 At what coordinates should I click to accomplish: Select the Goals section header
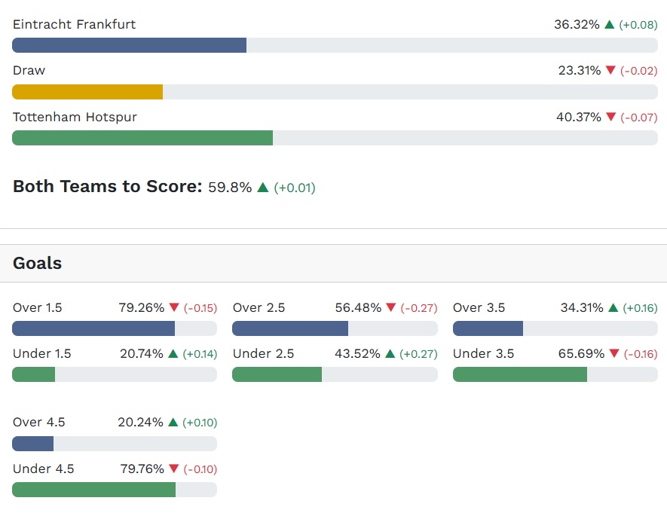pyautogui.click(x=38, y=264)
